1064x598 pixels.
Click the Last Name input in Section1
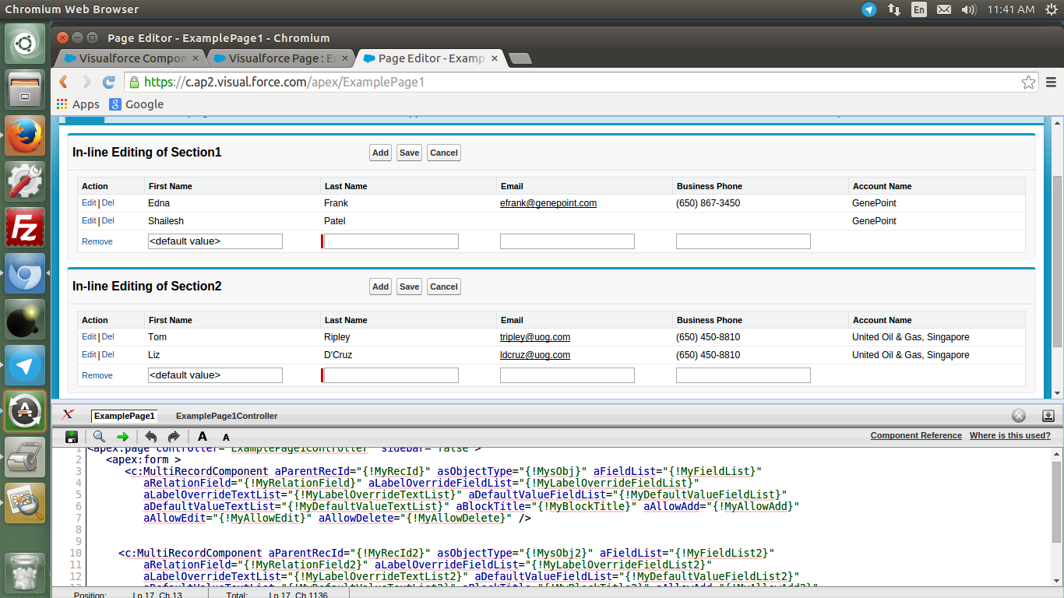point(391,241)
